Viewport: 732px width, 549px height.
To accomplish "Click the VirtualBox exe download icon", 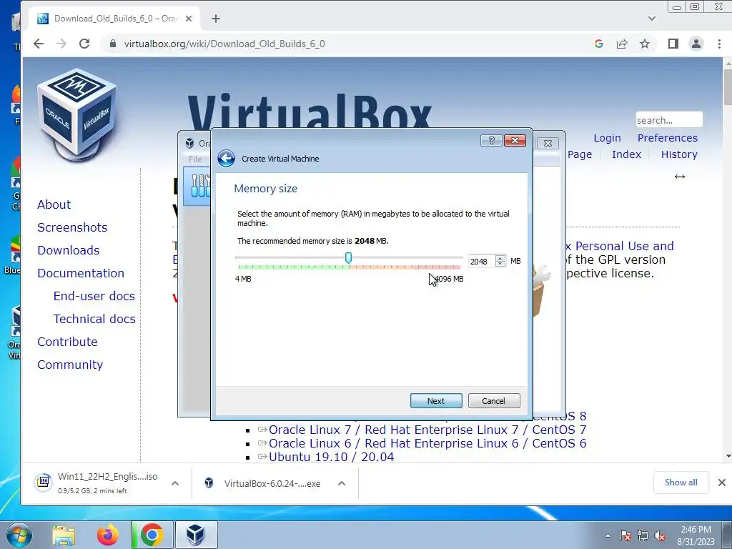I will point(209,483).
